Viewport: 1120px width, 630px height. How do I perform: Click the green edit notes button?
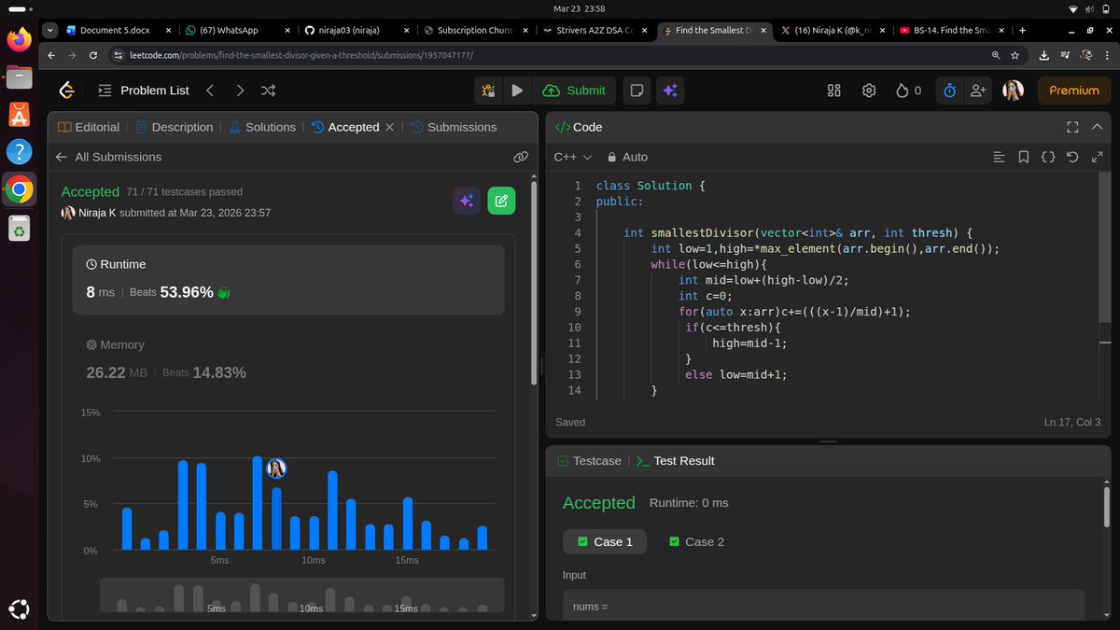pos(501,201)
